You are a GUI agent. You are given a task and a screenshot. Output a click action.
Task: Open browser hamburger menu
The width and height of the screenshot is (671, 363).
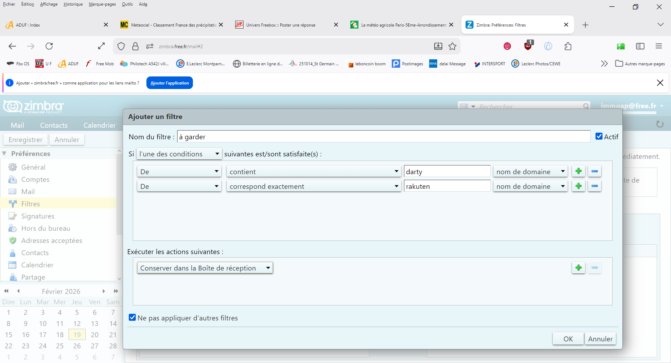pyautogui.click(x=659, y=46)
